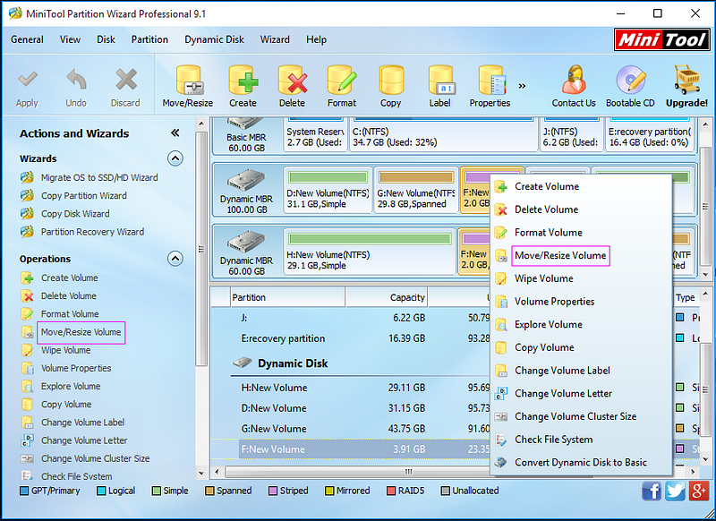Open the View menu
Screen dimensions: 716x521
(70, 39)
